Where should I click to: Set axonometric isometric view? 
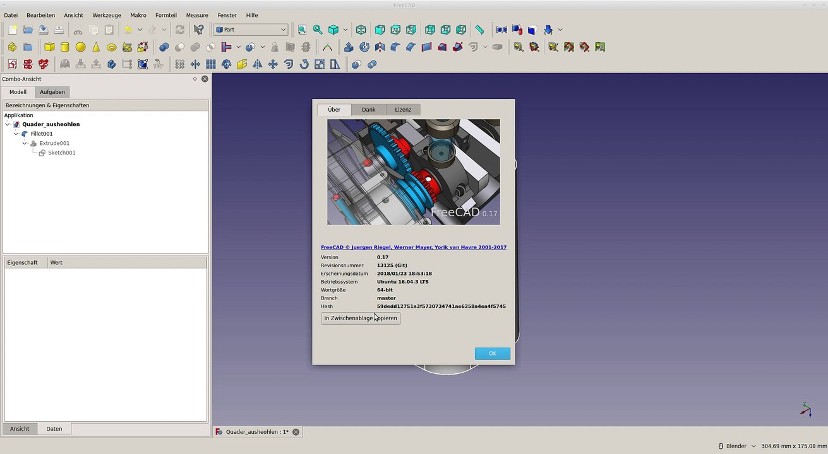click(361, 30)
